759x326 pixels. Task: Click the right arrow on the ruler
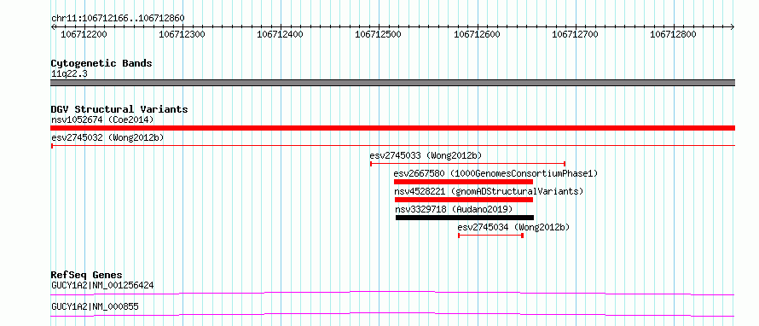point(733,26)
